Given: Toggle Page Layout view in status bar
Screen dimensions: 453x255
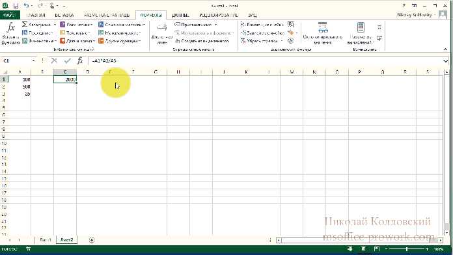Looking at the screenshot, I should 363,248.
